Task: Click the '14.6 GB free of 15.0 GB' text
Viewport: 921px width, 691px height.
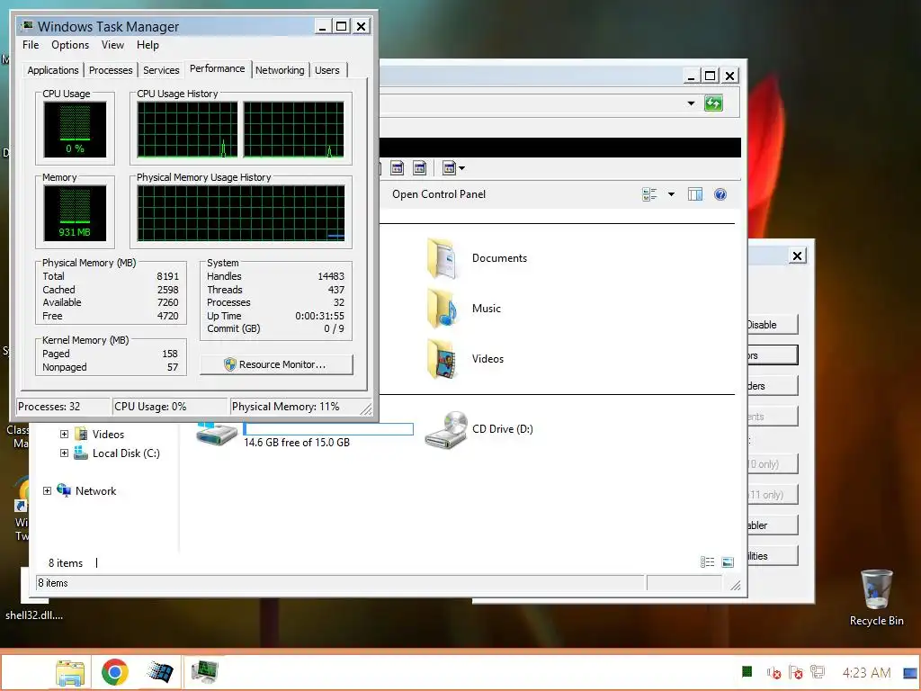Action: 297,443
